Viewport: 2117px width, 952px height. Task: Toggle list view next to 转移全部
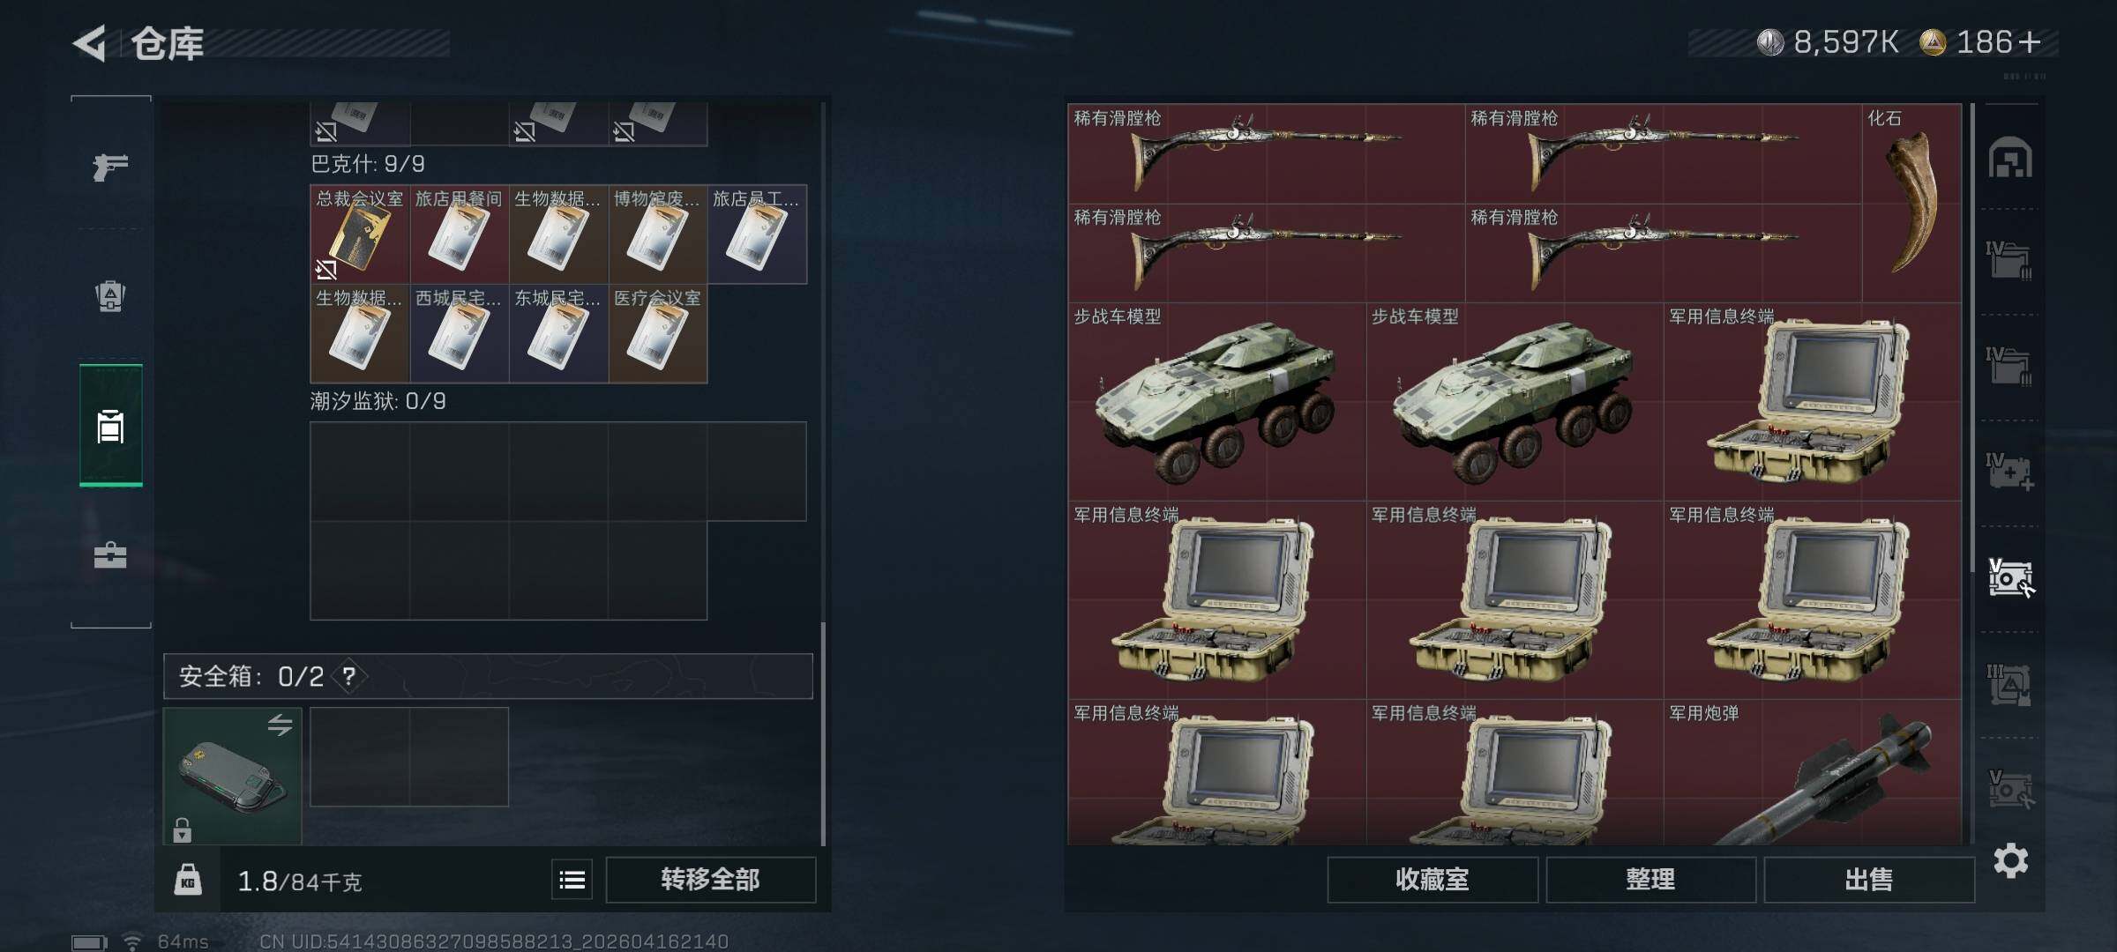[x=572, y=880]
